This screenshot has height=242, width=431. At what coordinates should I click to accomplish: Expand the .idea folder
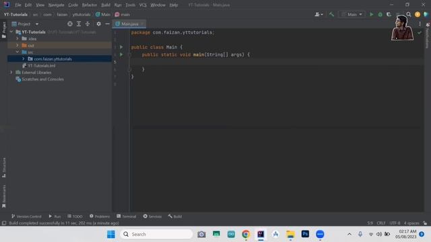[x=18, y=39]
